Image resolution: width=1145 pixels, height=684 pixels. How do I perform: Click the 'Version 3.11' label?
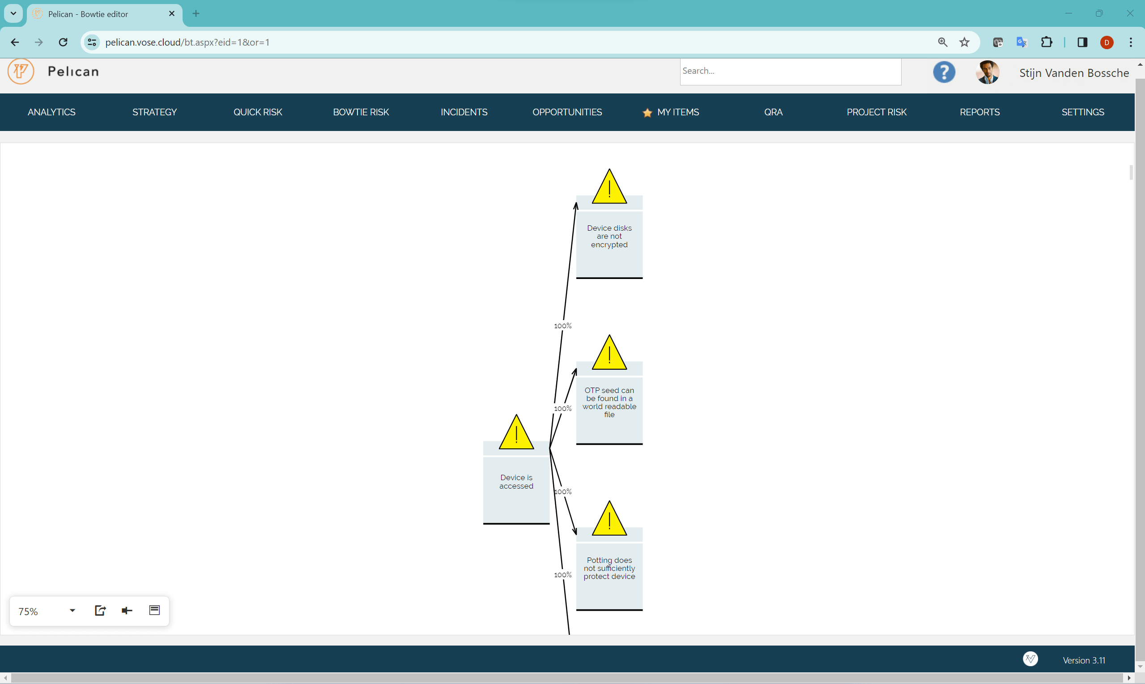coord(1084,660)
